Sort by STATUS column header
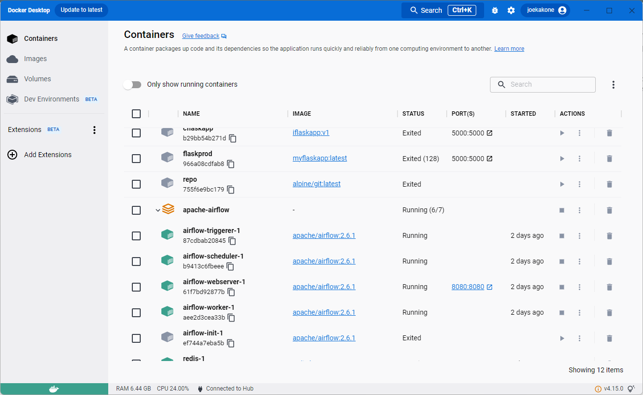643x395 pixels. point(413,114)
